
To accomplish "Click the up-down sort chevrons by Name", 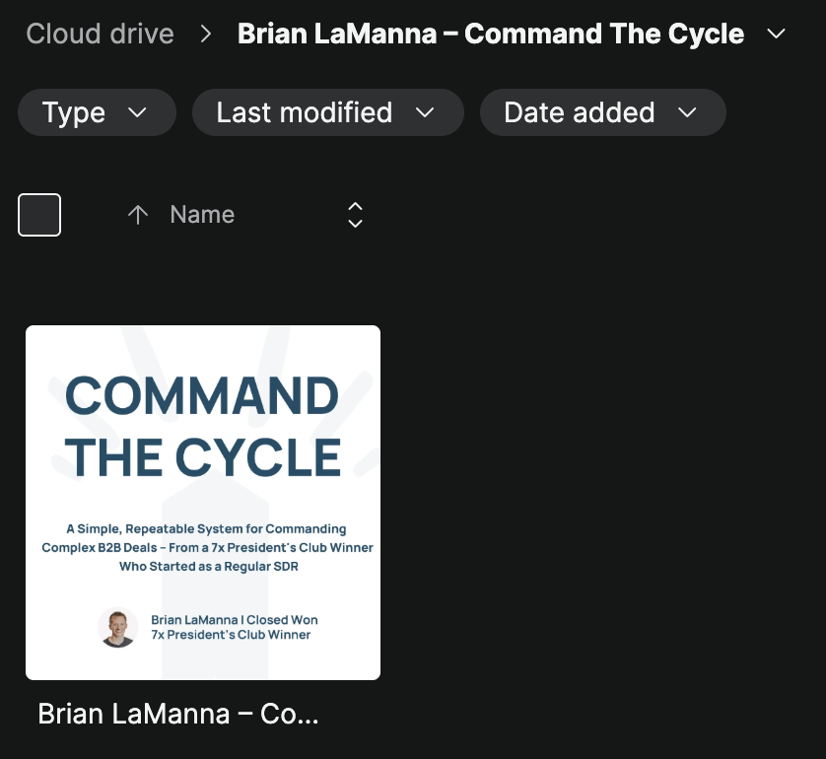I will (x=356, y=215).
